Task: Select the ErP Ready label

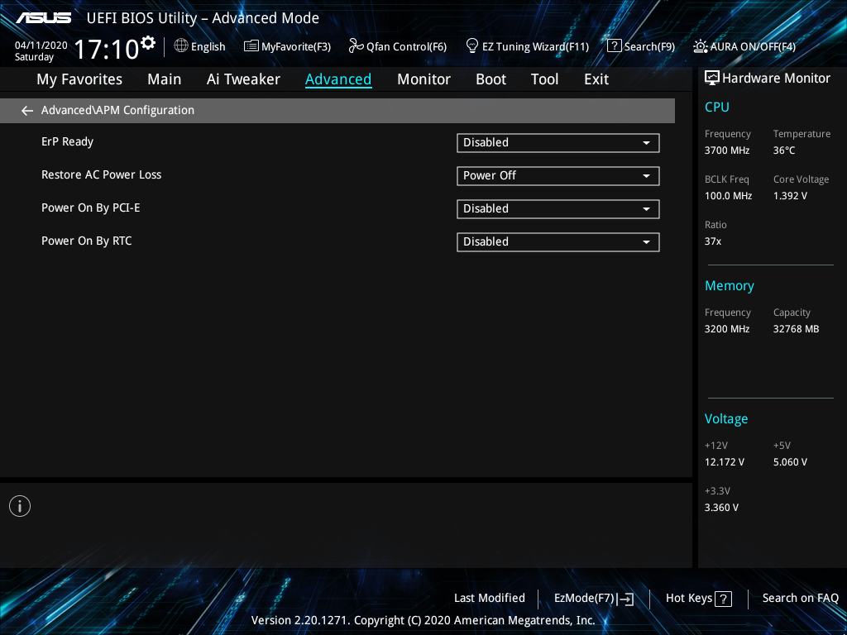Action: click(x=68, y=142)
